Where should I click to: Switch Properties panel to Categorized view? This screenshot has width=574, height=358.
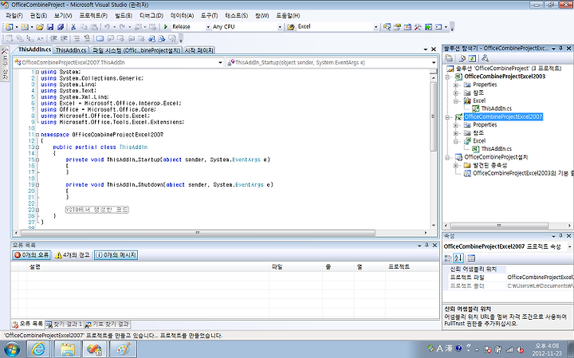448,258
